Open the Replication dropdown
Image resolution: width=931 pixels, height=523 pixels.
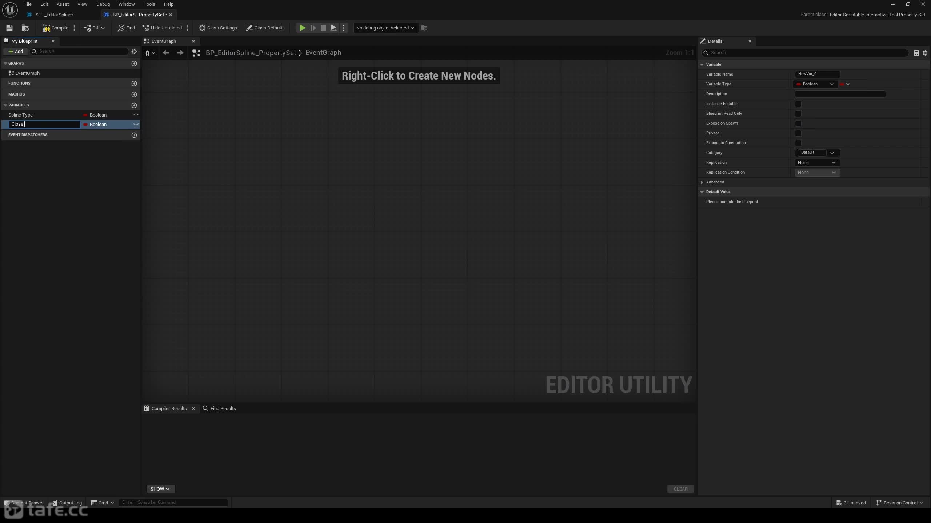(817, 163)
